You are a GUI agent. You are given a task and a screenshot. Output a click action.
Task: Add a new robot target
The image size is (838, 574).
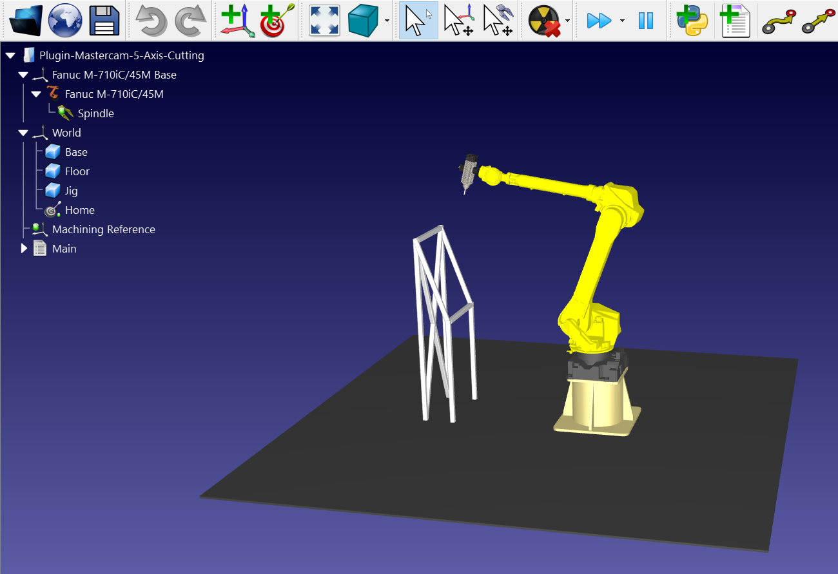pos(277,21)
